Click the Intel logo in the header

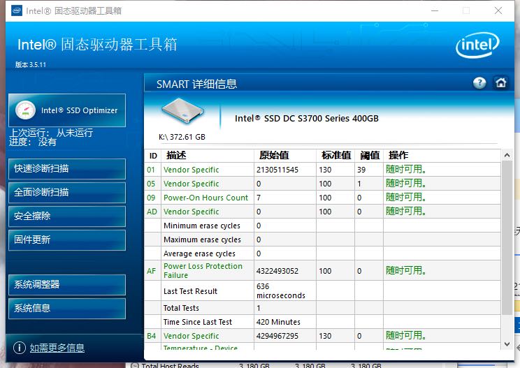pos(477,45)
